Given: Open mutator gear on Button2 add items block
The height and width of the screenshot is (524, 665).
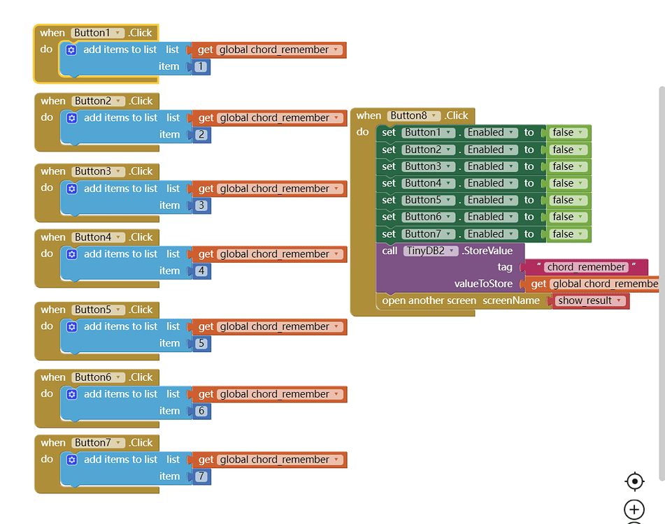Looking at the screenshot, I should 71,118.
